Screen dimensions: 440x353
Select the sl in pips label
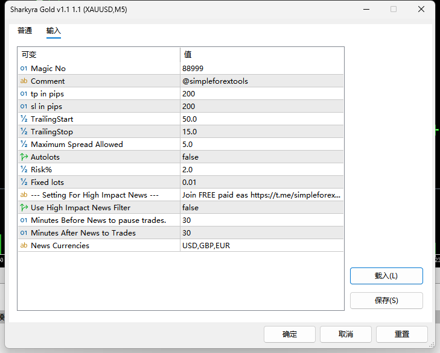click(x=46, y=107)
